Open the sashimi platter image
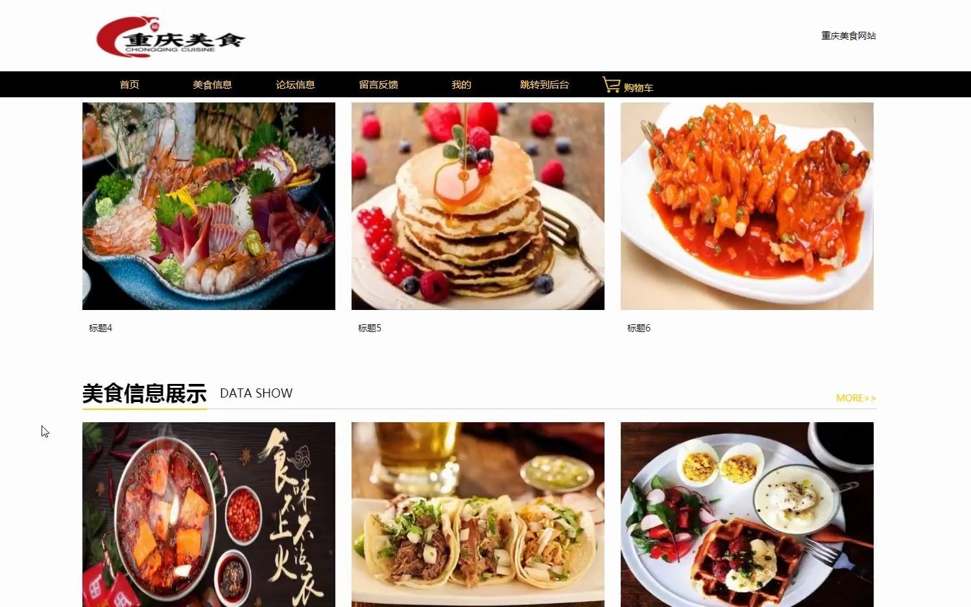Image resolution: width=971 pixels, height=607 pixels. [209, 206]
